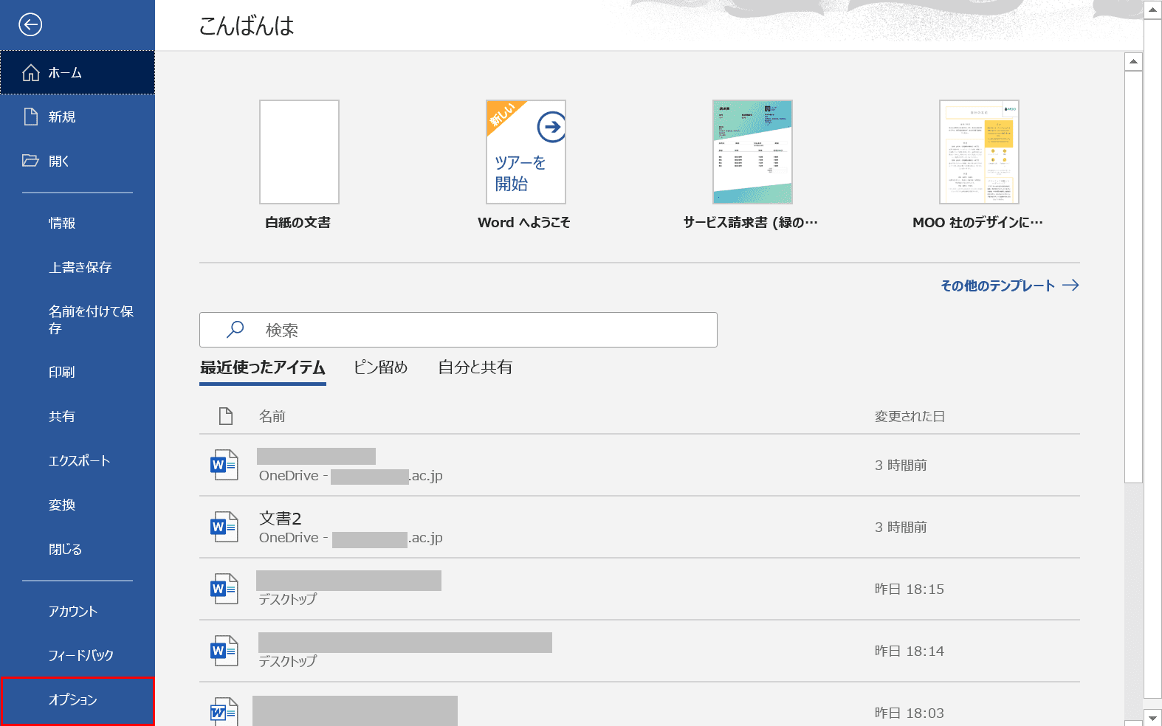Open the サービス請求書 template thumbnail
Screen dimensions: 1162x726
752,152
